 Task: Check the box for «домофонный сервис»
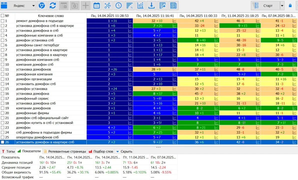3,98
